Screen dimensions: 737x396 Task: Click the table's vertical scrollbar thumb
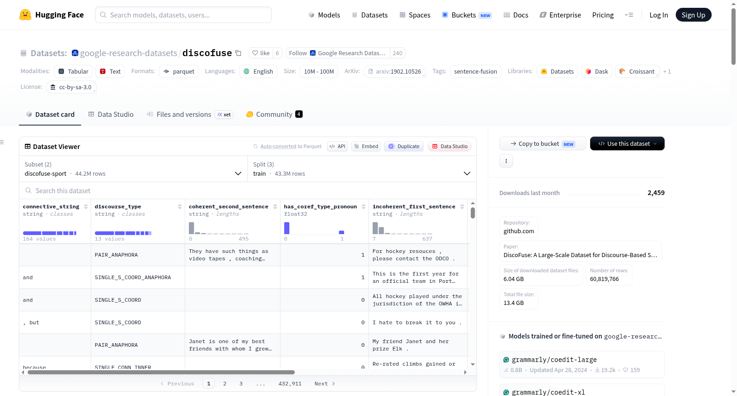(473, 213)
